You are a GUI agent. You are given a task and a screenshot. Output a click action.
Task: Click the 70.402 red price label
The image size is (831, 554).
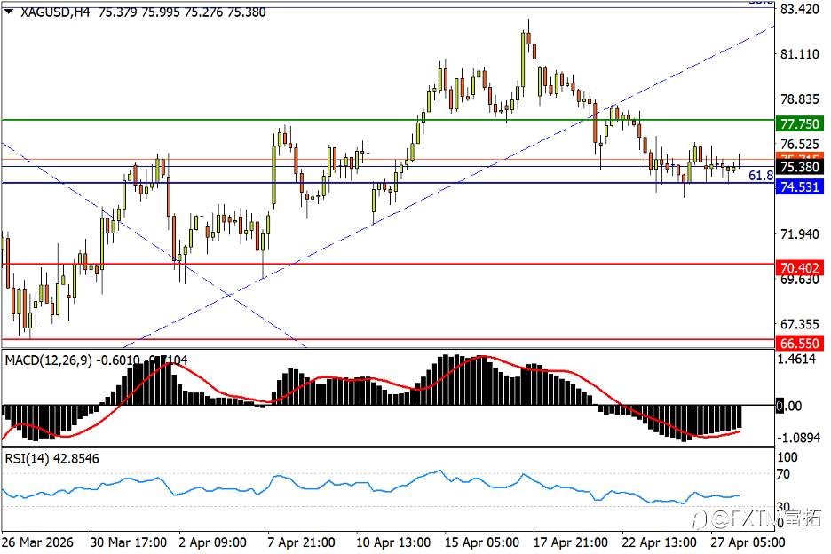pyautogui.click(x=800, y=268)
